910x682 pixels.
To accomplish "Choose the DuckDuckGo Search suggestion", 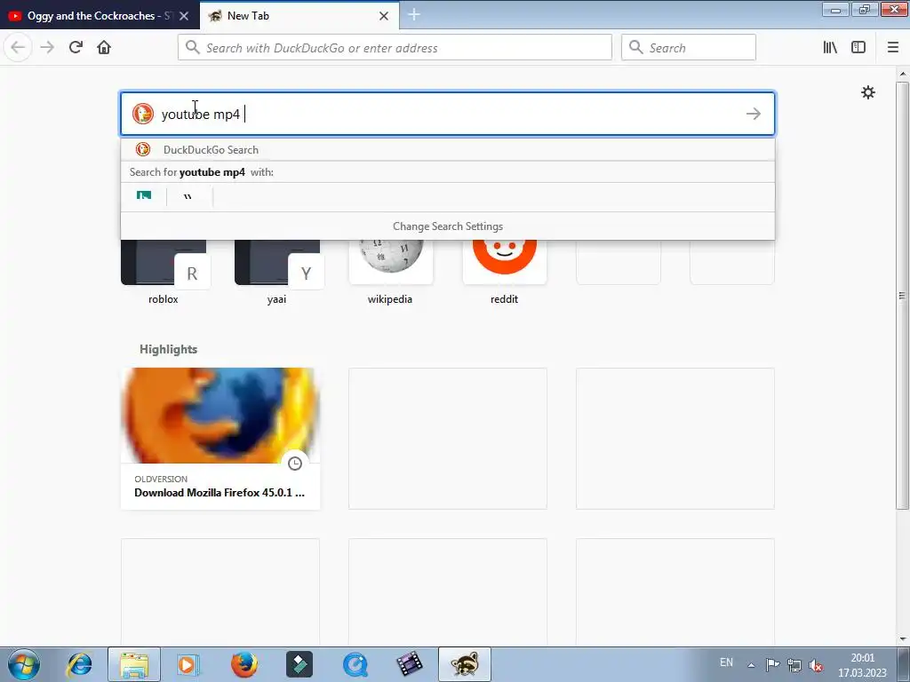I will 448,149.
